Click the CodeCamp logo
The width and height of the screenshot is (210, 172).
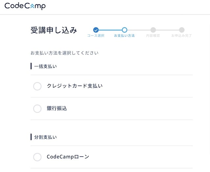point(25,6)
